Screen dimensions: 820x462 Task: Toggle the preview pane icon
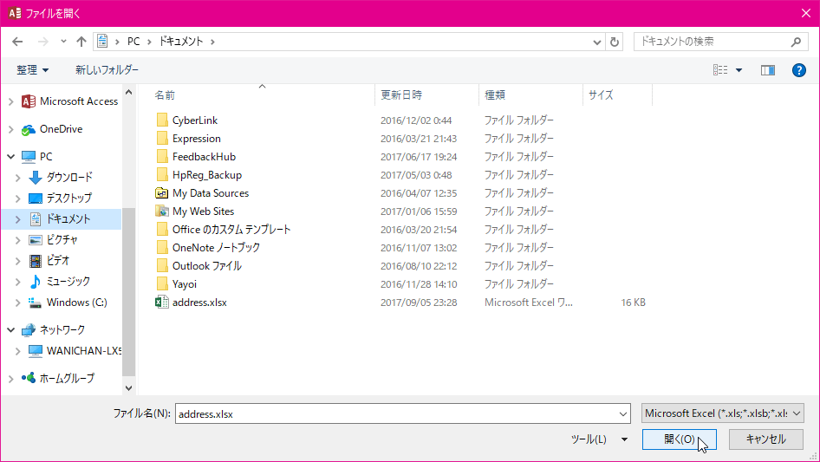coord(768,70)
